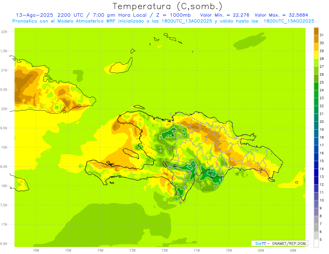The width and height of the screenshot is (329, 254).
Task: Pick the purple swatch between 8 and 9
Action: [316, 212]
